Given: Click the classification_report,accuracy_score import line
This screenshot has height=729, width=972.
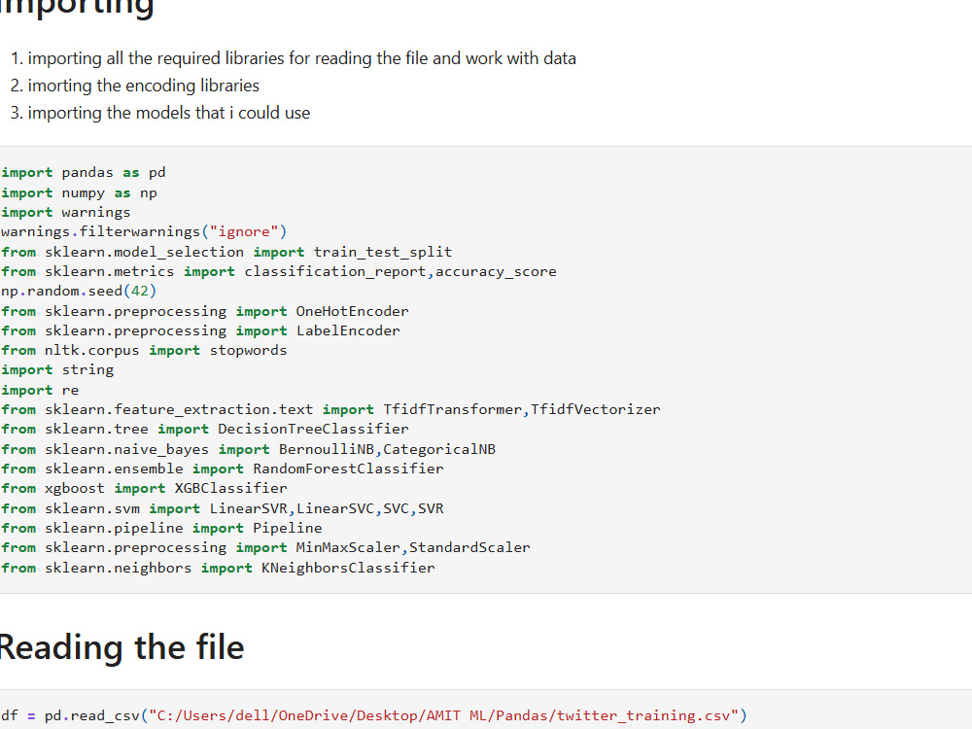Looking at the screenshot, I should pos(278,271).
